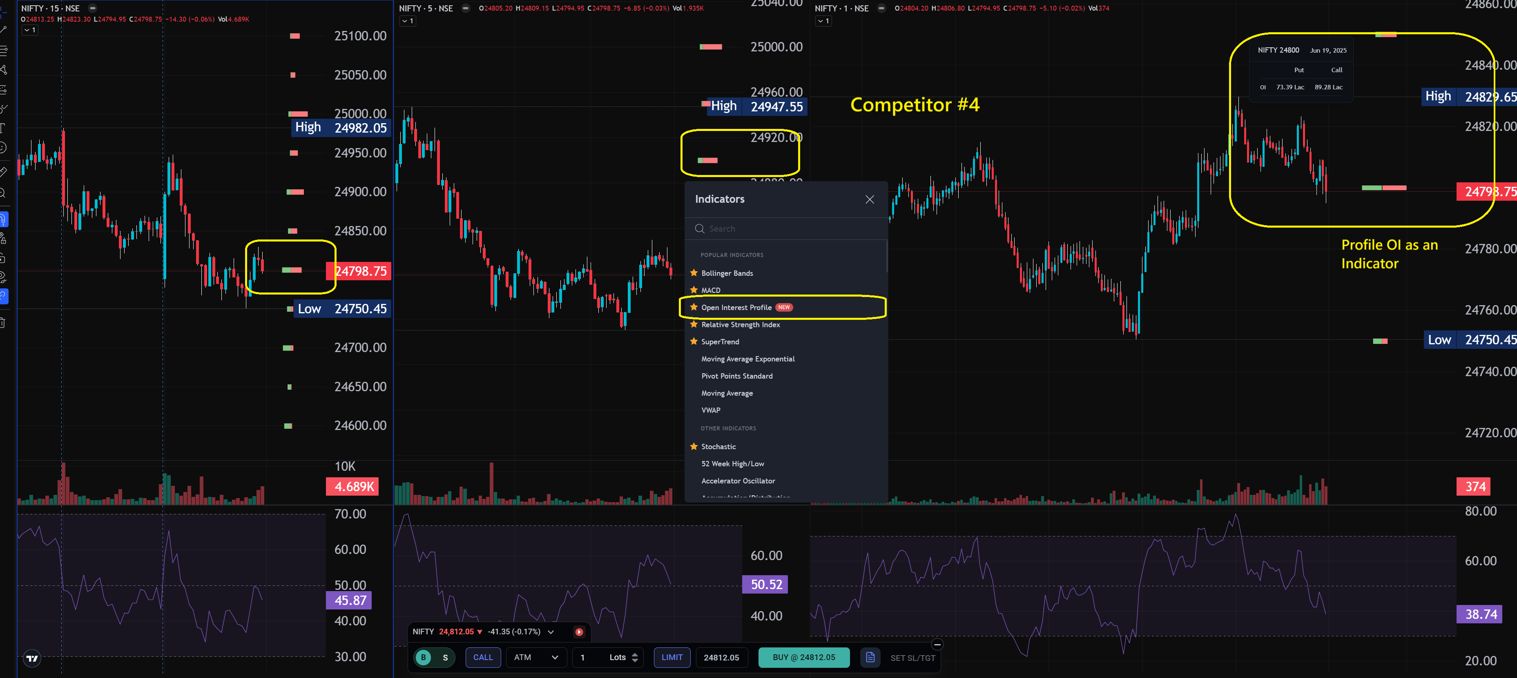The image size is (1517, 678).
Task: Click the 'Low 24750.45' label on 15-minute chart
Action: point(341,309)
